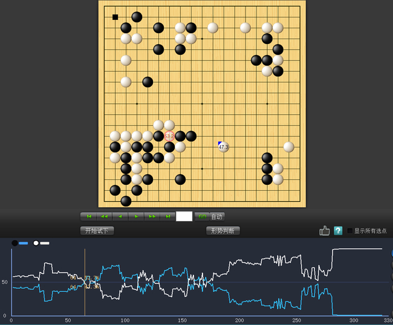This screenshot has height=325, width=393.
Task: Start auto play with 自动
Action: 217,217
